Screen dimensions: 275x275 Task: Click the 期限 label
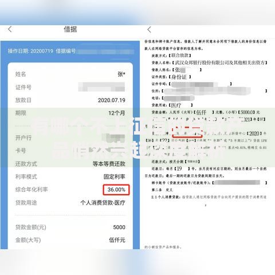point(21,113)
